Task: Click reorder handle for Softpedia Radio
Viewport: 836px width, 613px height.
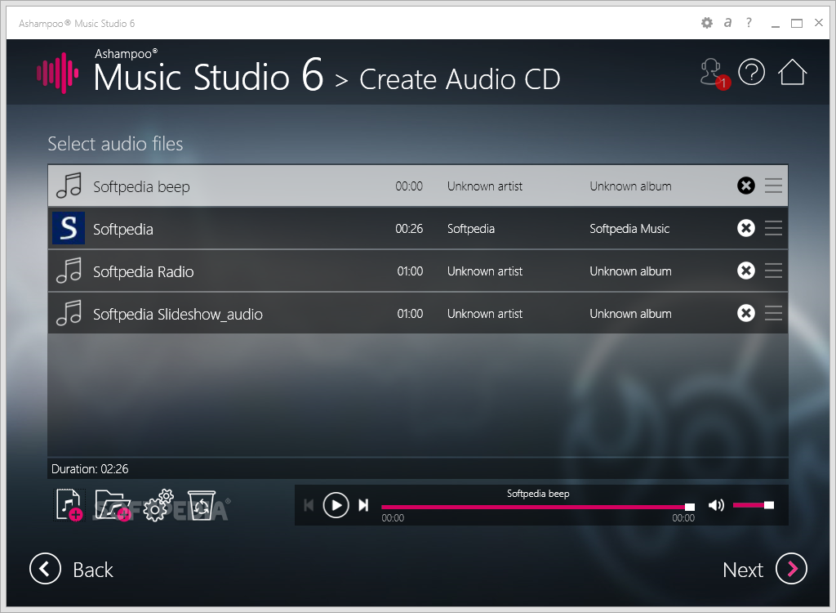Action: [x=774, y=271]
